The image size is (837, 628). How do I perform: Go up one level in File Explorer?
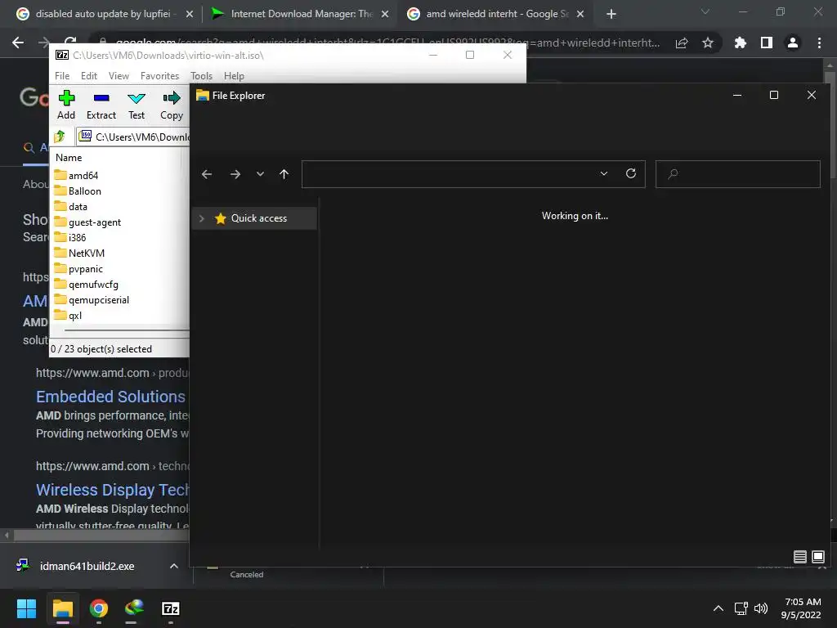pyautogui.click(x=284, y=174)
